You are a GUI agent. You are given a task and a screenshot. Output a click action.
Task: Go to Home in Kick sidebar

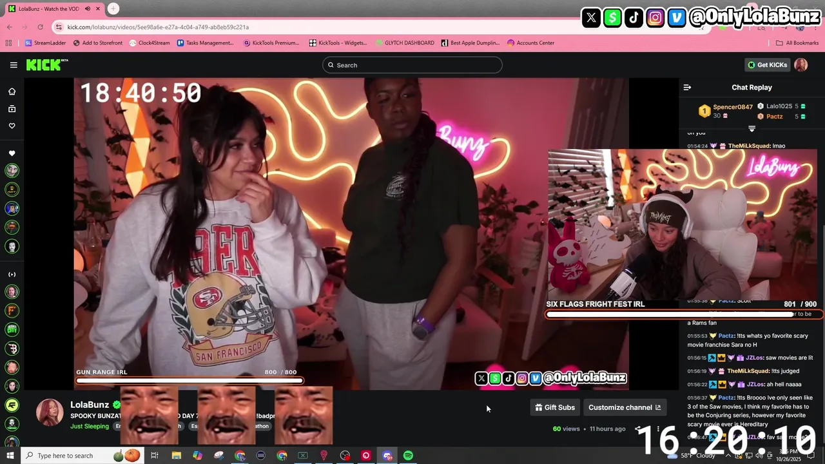[x=12, y=92]
